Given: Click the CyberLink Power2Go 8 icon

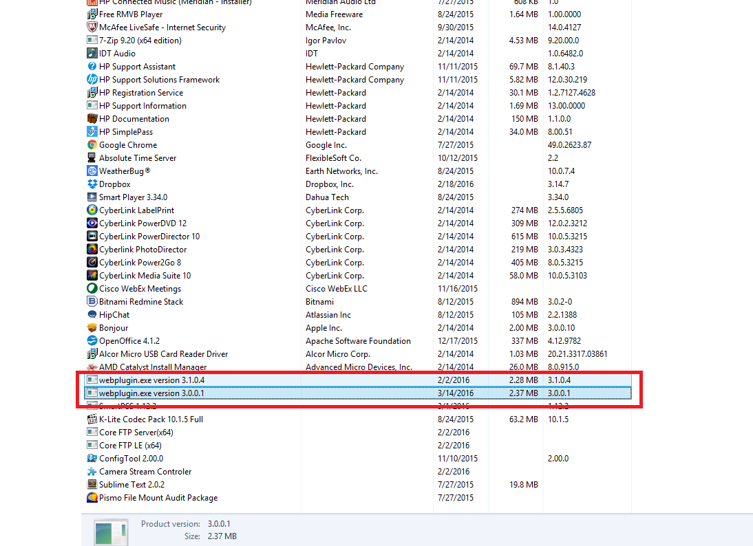Looking at the screenshot, I should click(x=92, y=263).
